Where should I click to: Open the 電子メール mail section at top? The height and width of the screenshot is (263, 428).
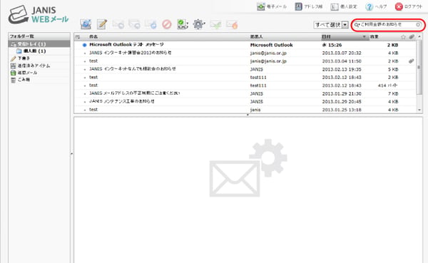272,6
